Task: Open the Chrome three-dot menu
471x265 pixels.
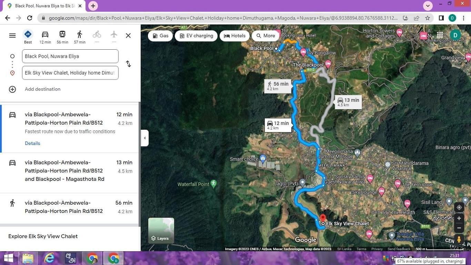Action: tap(464, 18)
